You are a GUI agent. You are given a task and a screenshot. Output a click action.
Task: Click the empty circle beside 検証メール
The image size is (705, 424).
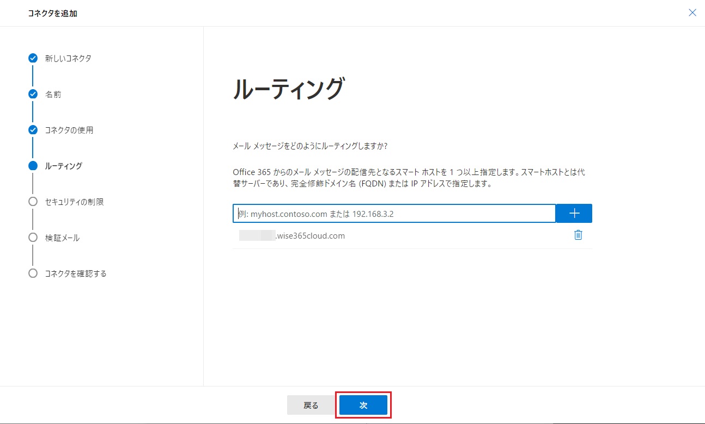(33, 238)
